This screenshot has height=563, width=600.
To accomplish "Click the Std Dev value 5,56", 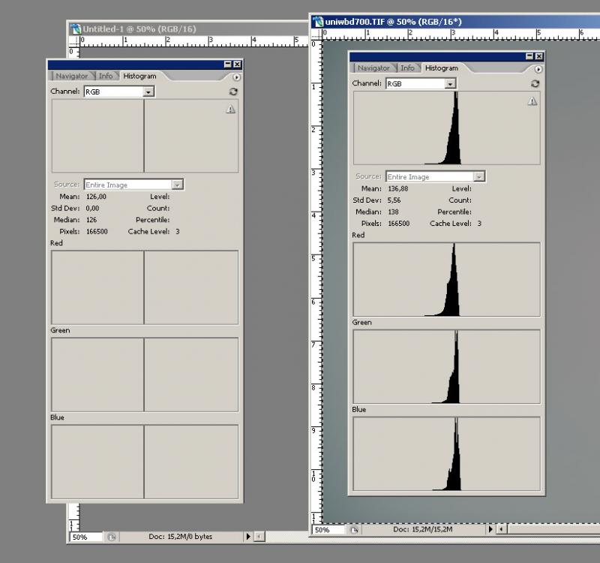I will 394,200.
